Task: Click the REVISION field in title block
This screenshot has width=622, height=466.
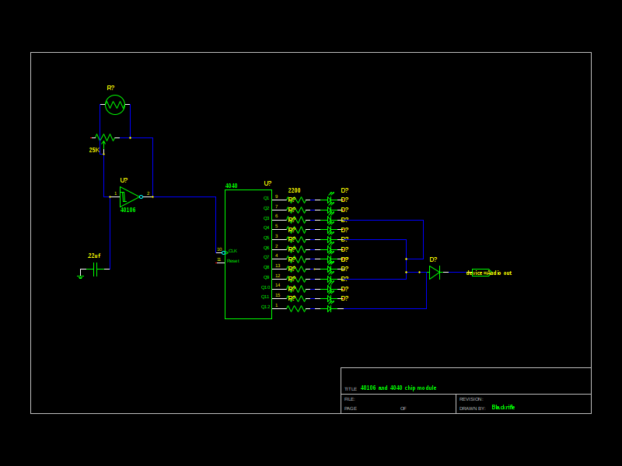Action: point(471,399)
